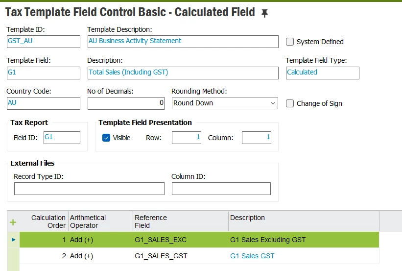Viewport: 402px width, 271px height.
Task: Click the current row arrow indicator
Action: click(x=13, y=240)
